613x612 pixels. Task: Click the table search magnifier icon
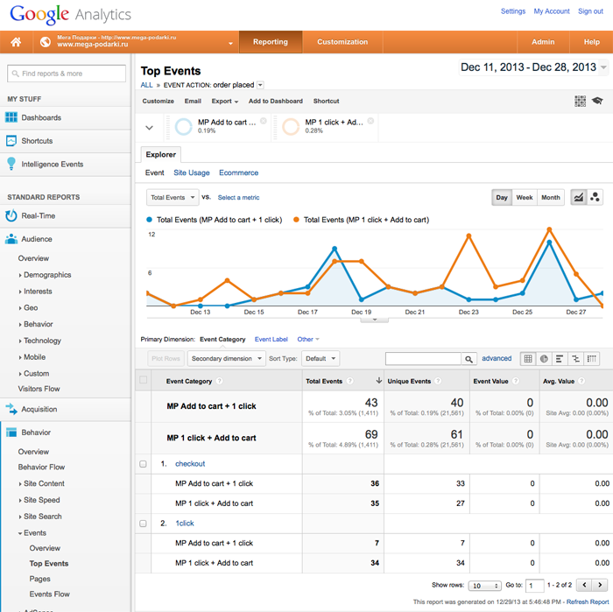click(x=469, y=359)
